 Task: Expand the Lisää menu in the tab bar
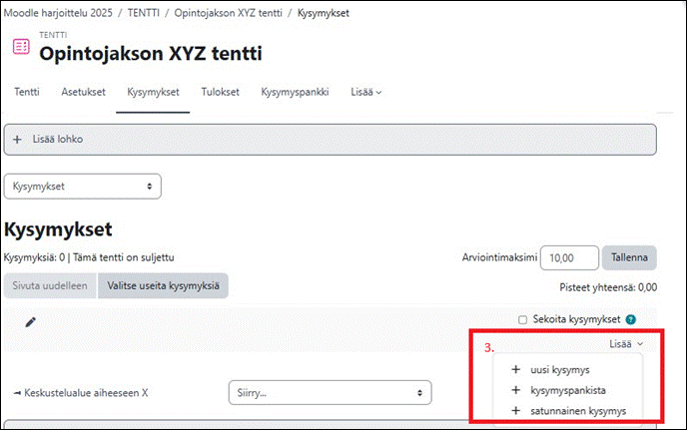click(x=365, y=92)
